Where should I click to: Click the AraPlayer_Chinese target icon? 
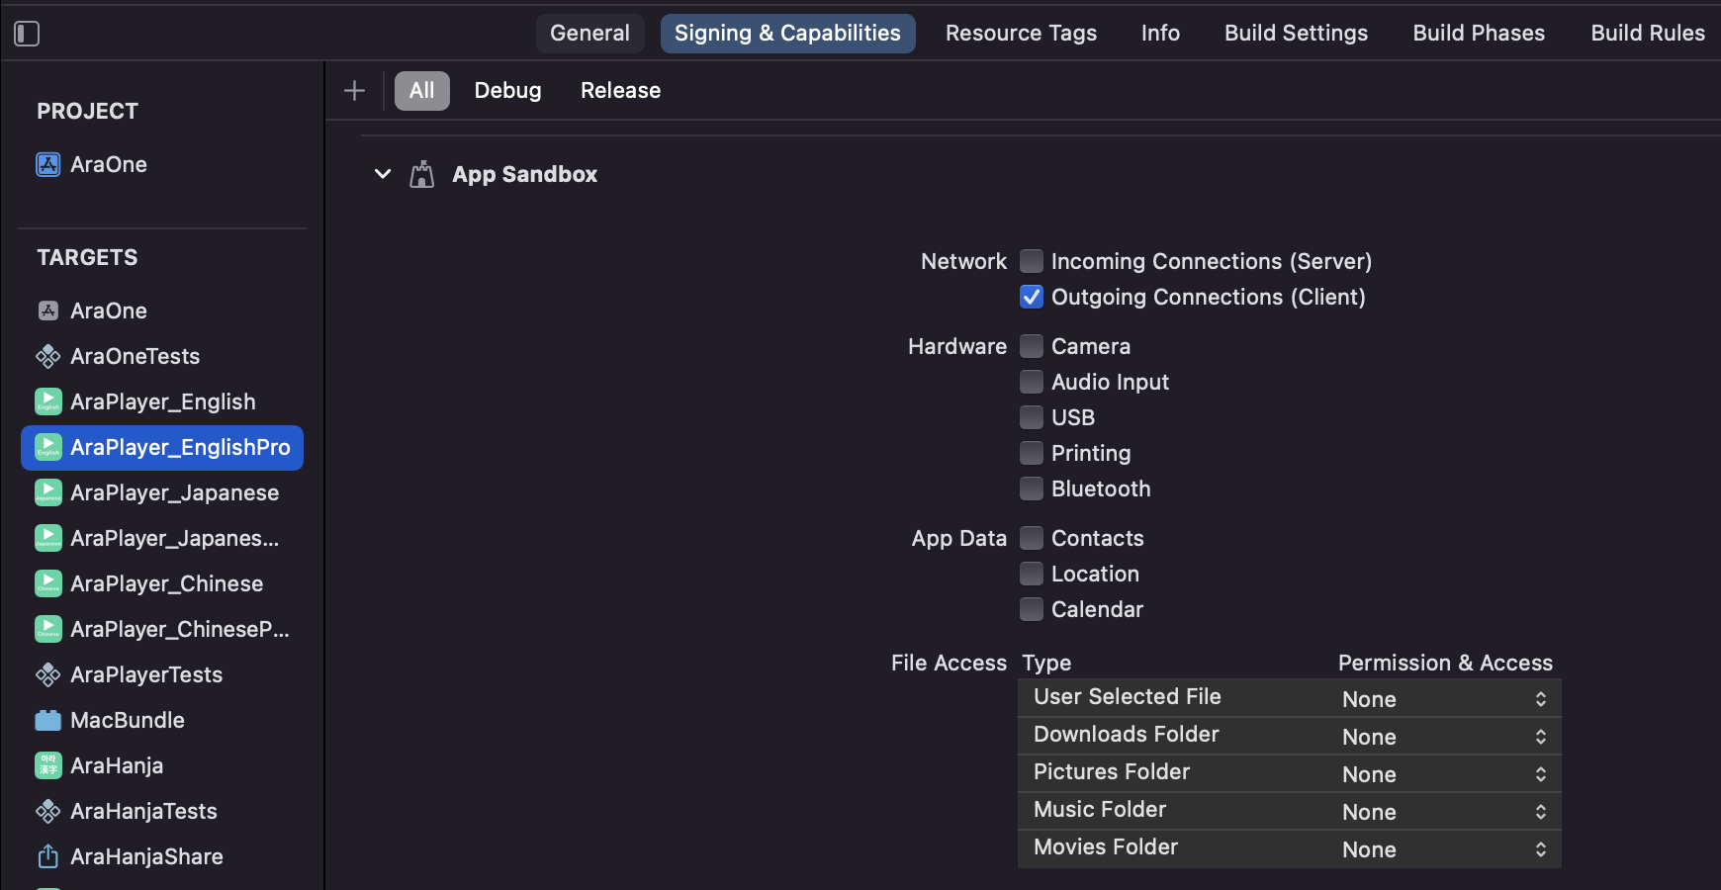(48, 583)
